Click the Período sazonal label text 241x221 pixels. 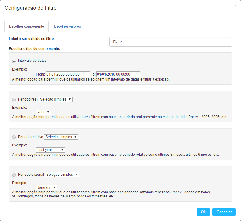[31, 175]
